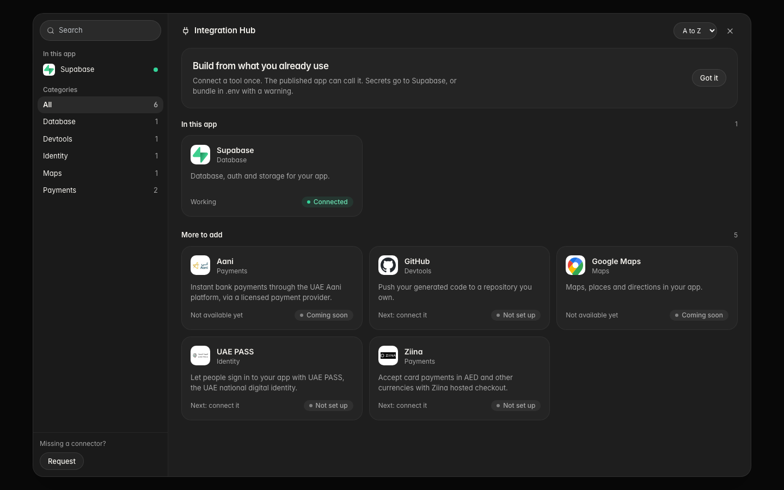The image size is (784, 490).
Task: Click 'Next: connect it' on Ziina card
Action: tap(402, 406)
